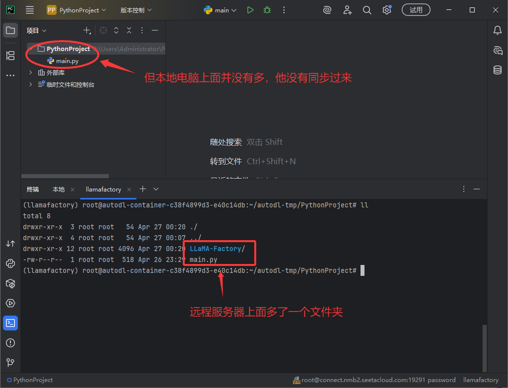Switch to the 本地 terminal tab
The height and width of the screenshot is (388, 508).
(x=59, y=190)
